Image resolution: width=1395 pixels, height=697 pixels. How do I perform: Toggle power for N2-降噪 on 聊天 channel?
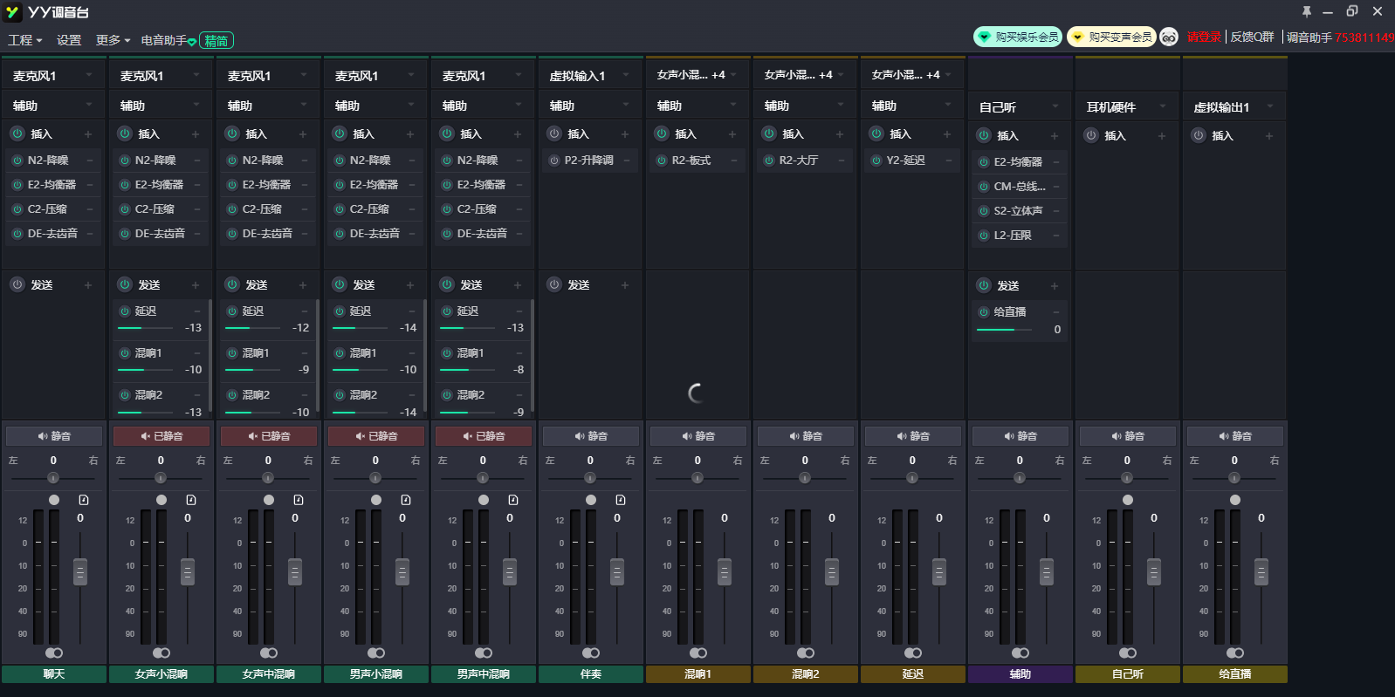click(17, 161)
